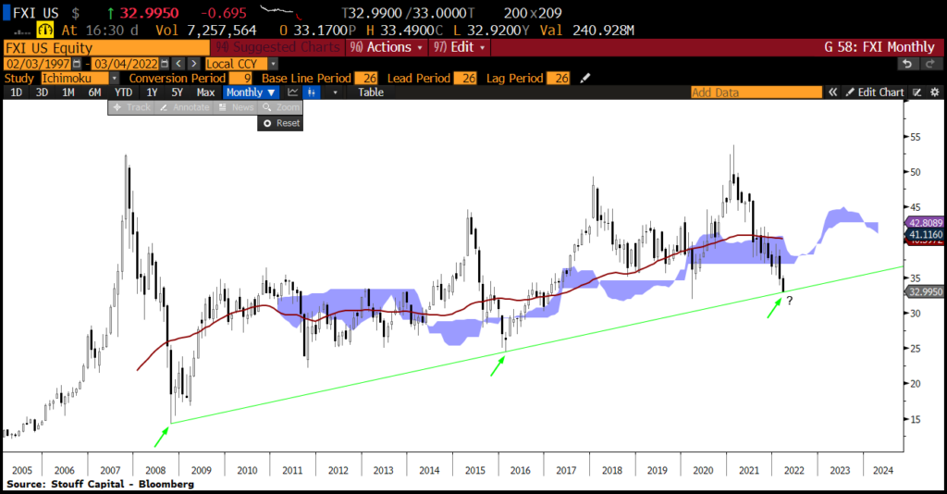This screenshot has height=494, width=947.
Task: Click the G 58: FXI Monthly title
Action: 879,47
